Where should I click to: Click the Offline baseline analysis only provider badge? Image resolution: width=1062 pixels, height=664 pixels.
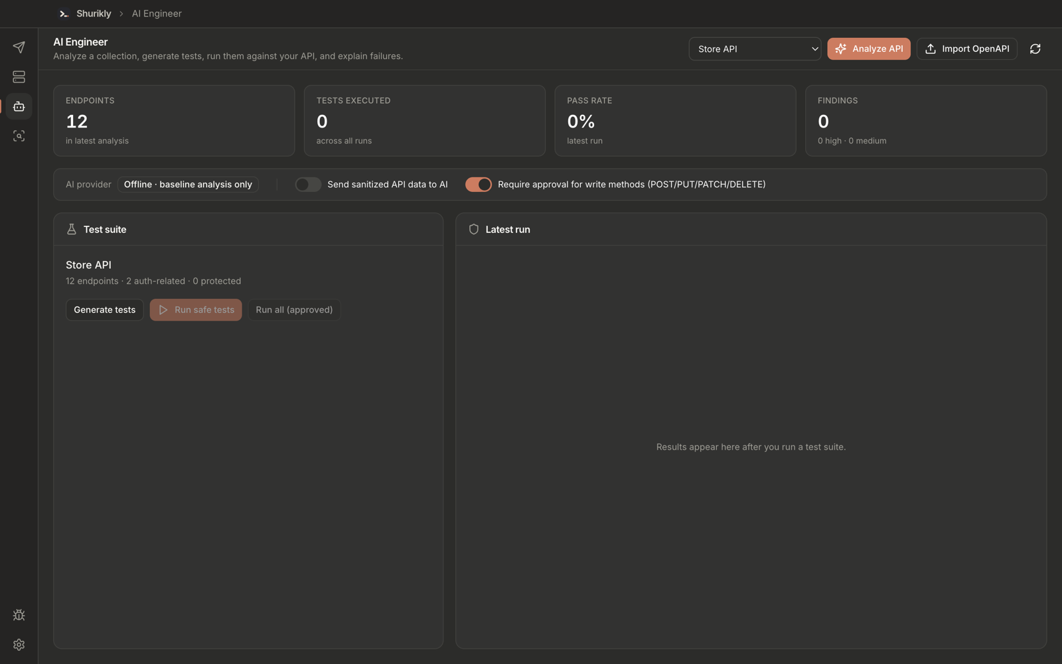(188, 185)
